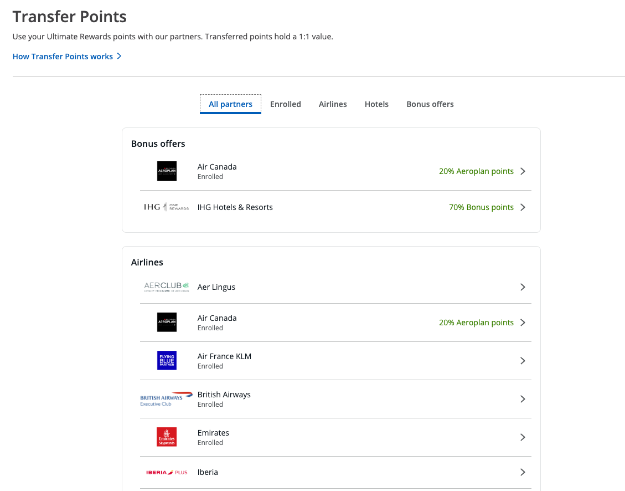The image size is (625, 491).
Task: Select the Bonus offers tab
Action: click(x=430, y=104)
